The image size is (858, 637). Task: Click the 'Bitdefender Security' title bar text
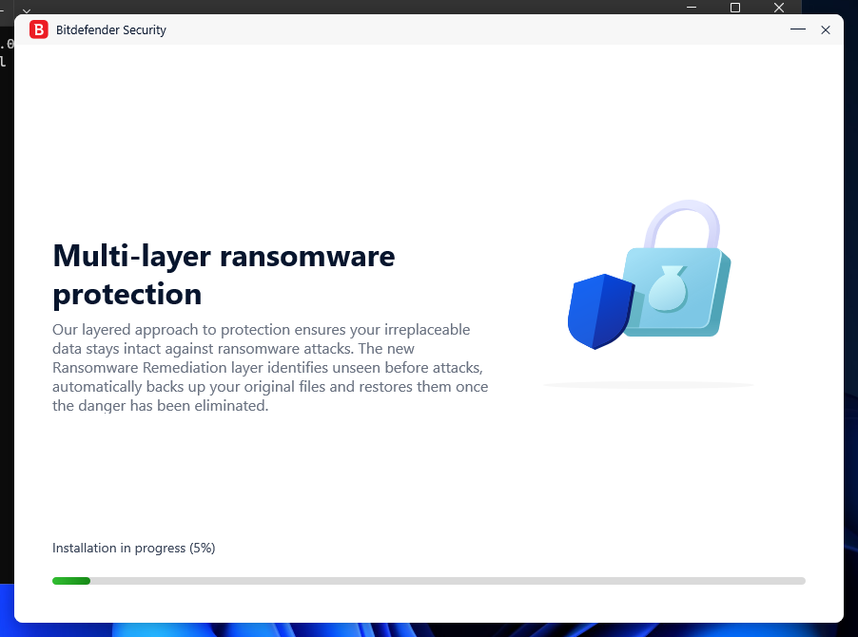[x=111, y=29]
